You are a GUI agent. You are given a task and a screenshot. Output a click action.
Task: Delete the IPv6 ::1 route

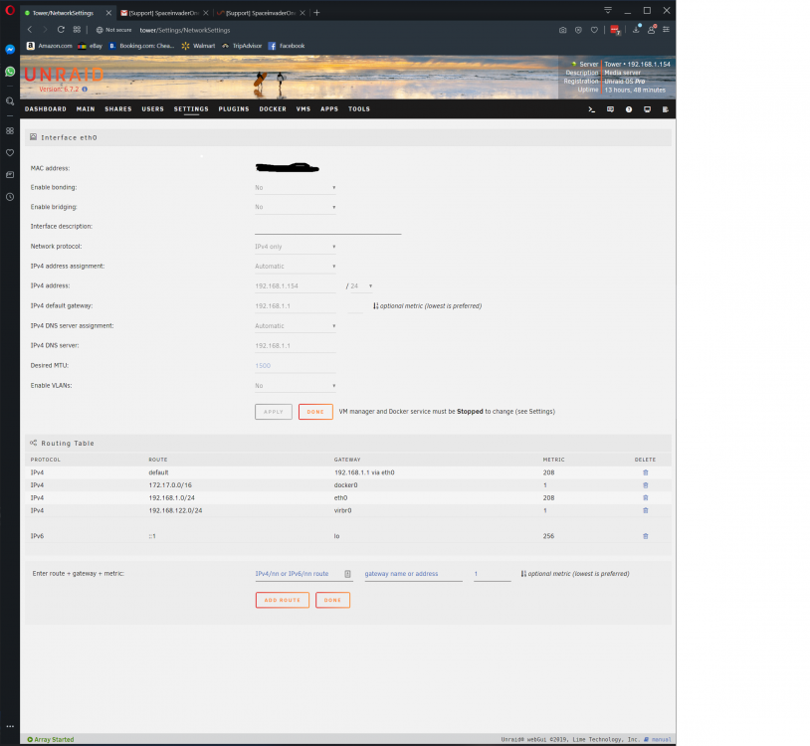click(645, 536)
